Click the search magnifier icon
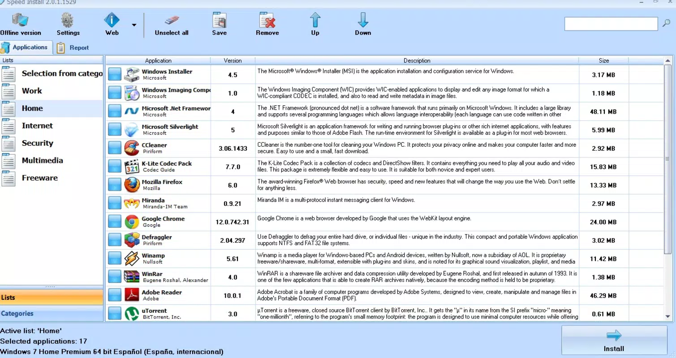This screenshot has width=676, height=358. click(666, 24)
